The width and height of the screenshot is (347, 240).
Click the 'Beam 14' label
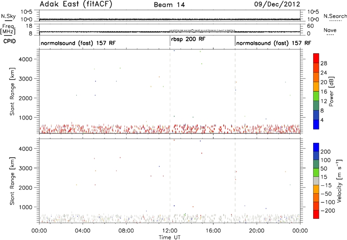pos(169,5)
